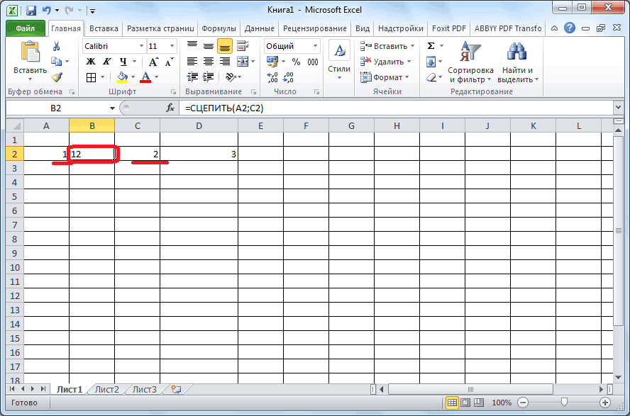The width and height of the screenshot is (630, 416).
Task: Open the Calibri font name dropdown
Action: click(x=140, y=46)
